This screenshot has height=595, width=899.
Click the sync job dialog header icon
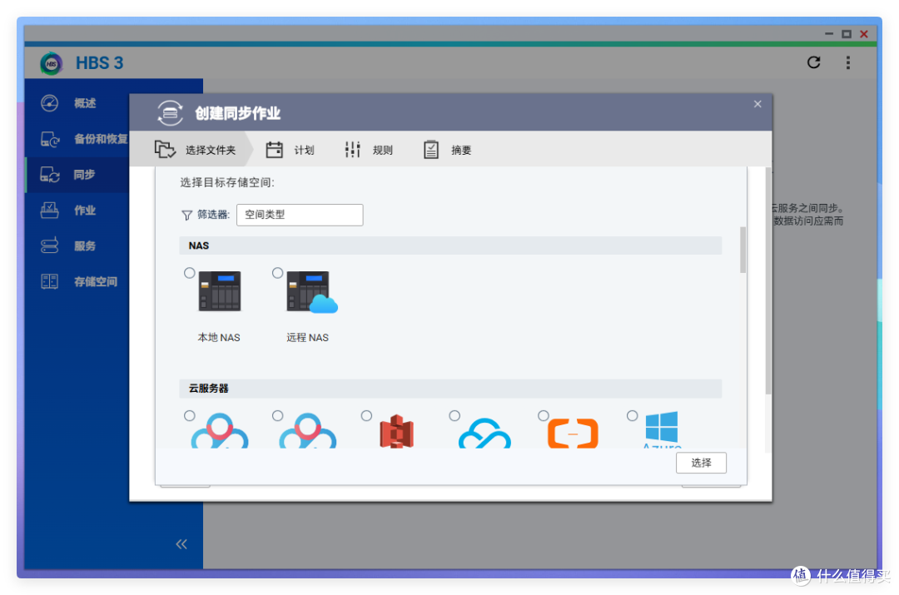point(170,113)
